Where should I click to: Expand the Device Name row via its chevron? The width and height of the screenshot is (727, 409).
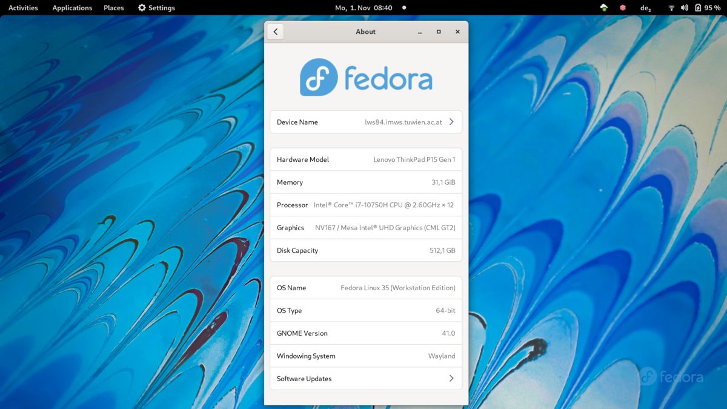(x=451, y=121)
